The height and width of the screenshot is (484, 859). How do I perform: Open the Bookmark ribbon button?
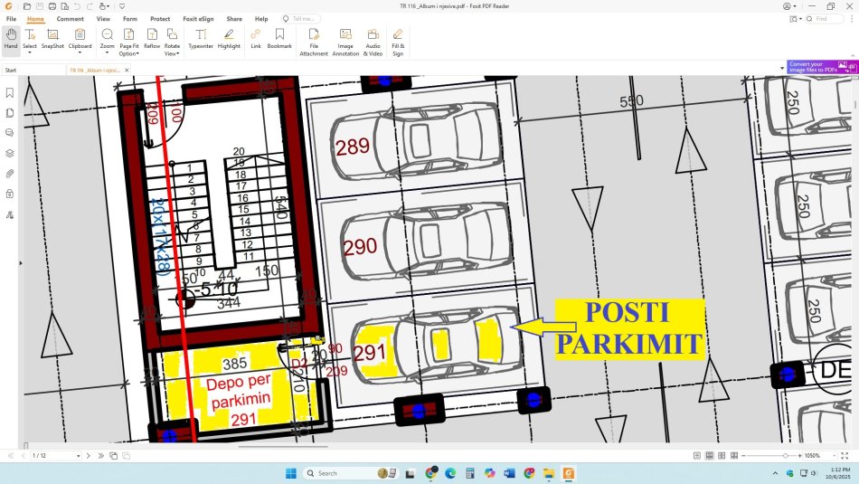[x=279, y=39]
